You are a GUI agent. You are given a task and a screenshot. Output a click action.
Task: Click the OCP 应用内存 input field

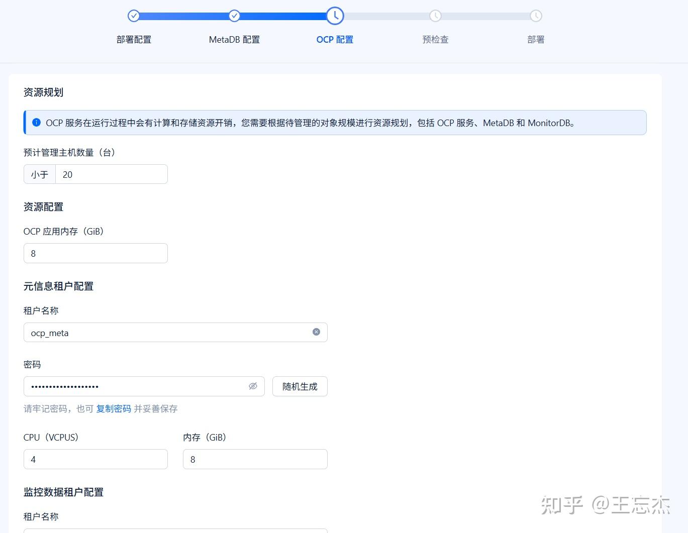point(95,253)
